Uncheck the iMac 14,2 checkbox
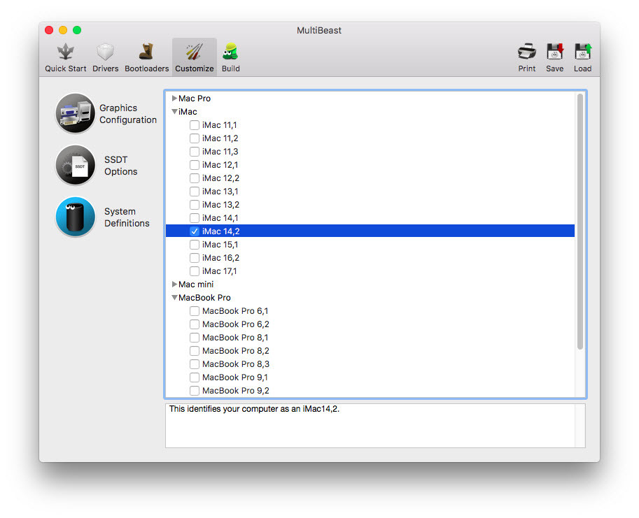 point(195,231)
